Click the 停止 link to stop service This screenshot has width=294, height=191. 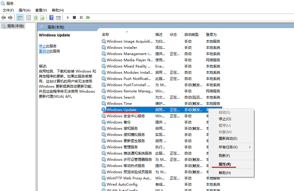(x=42, y=46)
